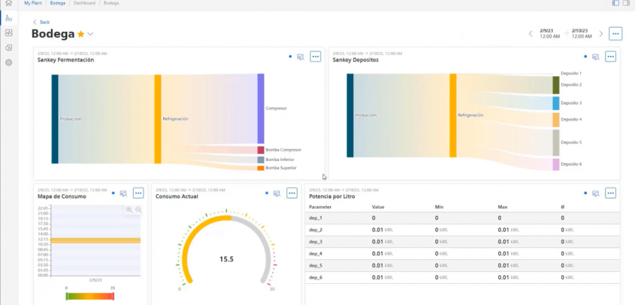This screenshot has height=305, width=636.
Task: Open data explorer icon on Consumo Actual
Action: (277, 193)
